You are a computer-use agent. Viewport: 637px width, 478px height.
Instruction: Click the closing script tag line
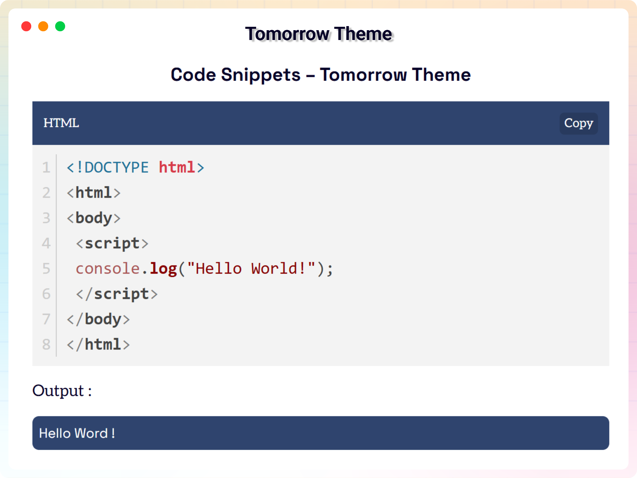(x=117, y=294)
